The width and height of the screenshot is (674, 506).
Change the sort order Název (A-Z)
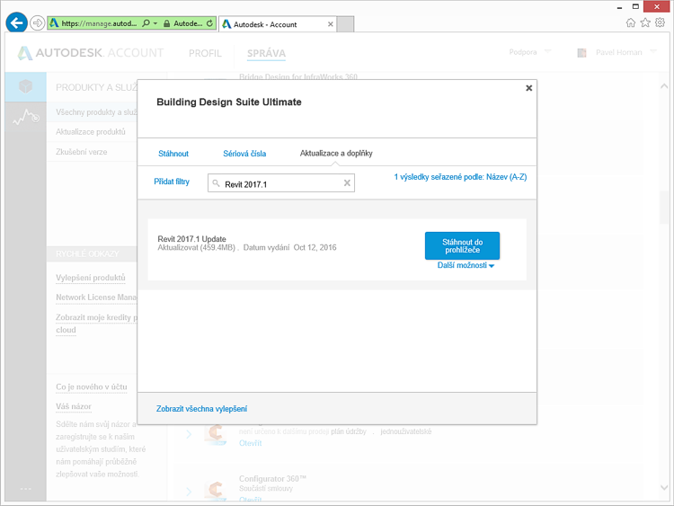click(x=506, y=177)
